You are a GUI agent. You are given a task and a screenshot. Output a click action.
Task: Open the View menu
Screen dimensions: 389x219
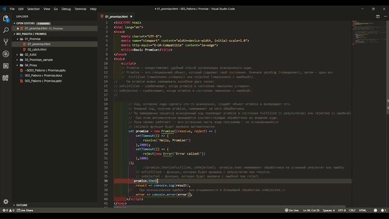(47, 9)
